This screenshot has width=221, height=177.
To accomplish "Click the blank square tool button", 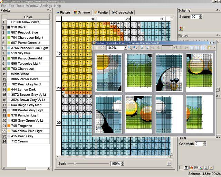I will (x=181, y=168).
